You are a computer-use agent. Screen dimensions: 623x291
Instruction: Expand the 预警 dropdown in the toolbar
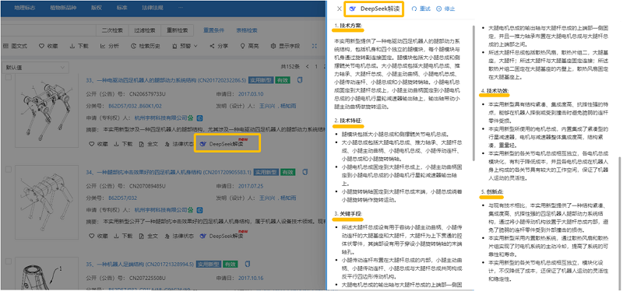[x=185, y=46]
